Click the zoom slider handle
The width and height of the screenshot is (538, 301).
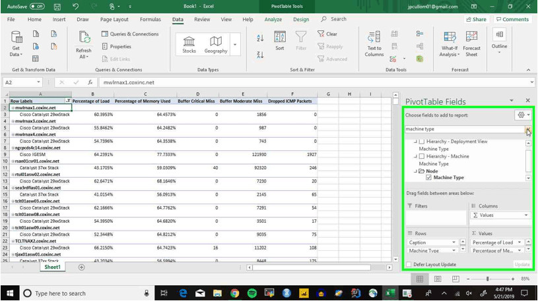tap(488, 279)
